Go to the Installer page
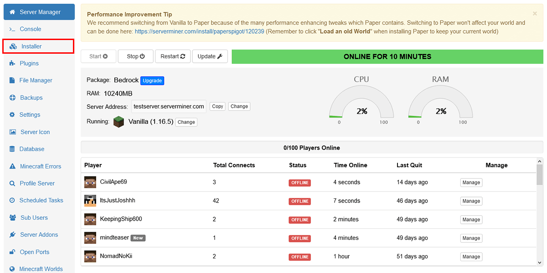The image size is (547, 273). (x=38, y=46)
